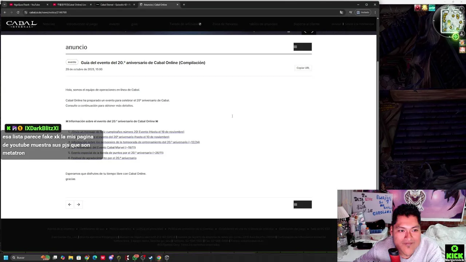Open the tienda de puntos special event link

coord(117,153)
